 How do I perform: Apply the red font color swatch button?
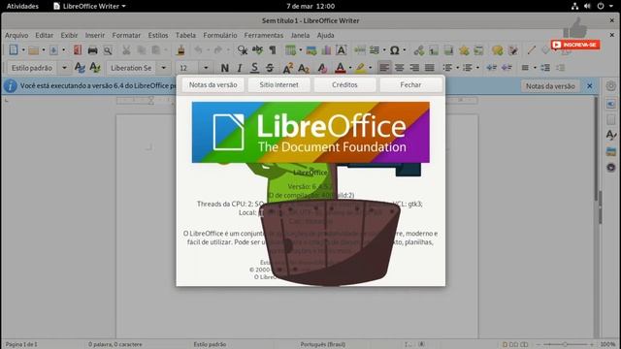(x=341, y=68)
